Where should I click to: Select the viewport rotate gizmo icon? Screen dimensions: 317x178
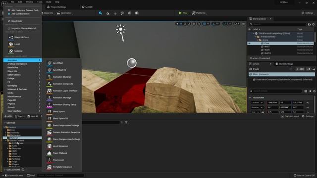pos(185,24)
